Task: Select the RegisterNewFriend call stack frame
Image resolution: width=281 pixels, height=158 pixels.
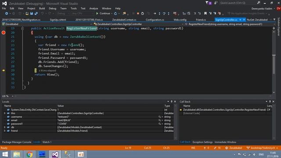Action: (x=224, y=110)
